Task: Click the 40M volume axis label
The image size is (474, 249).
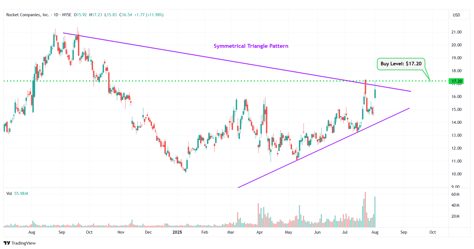Action: tap(455, 205)
